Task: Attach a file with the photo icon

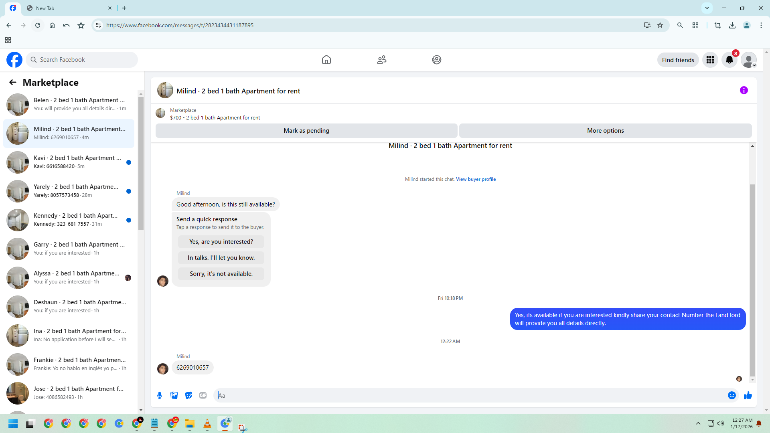Action: pyautogui.click(x=174, y=395)
